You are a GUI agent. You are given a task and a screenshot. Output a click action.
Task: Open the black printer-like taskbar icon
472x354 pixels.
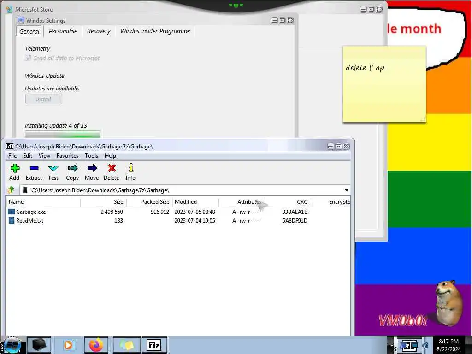pos(40,345)
